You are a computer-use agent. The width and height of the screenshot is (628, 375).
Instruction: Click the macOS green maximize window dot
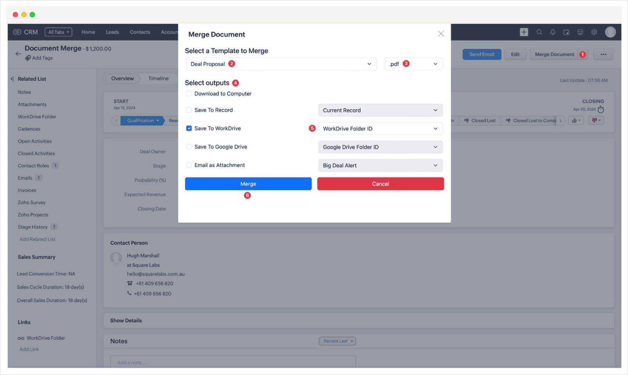click(32, 14)
